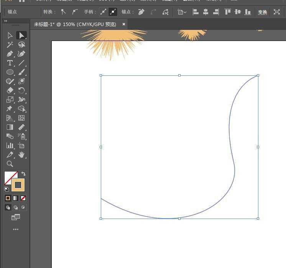Image resolution: width=286 pixels, height=268 pixels.
Task: Activate the Eraser tool
Action: tap(10, 91)
